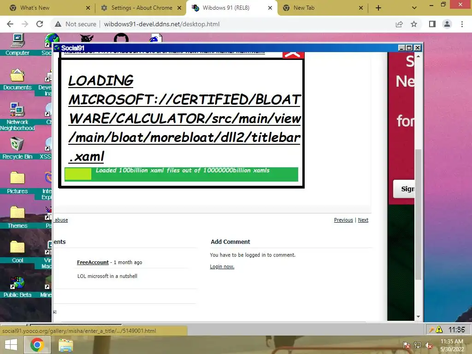
Task: Open the Computer desktop icon
Action: click(x=18, y=45)
